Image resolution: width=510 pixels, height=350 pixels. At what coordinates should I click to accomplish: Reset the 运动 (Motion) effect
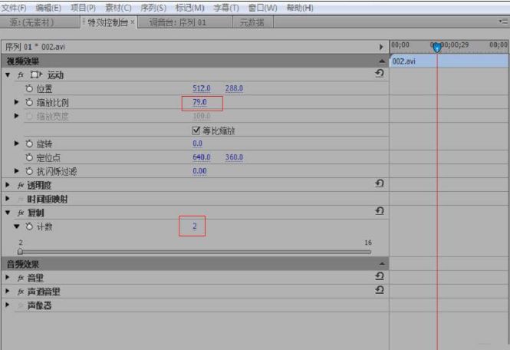(x=379, y=74)
